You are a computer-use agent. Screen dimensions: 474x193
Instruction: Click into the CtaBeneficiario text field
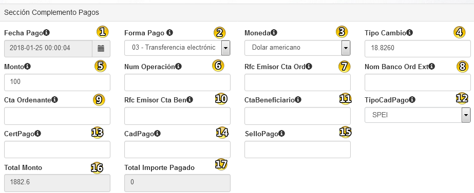click(297, 116)
